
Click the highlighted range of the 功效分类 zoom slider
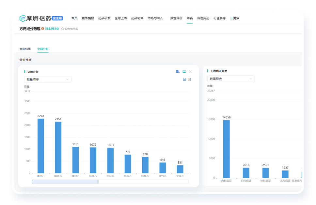pos(65,182)
